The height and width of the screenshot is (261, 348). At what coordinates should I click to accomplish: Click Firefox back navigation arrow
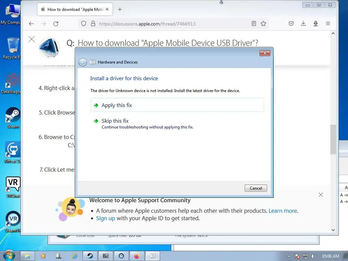(x=31, y=24)
